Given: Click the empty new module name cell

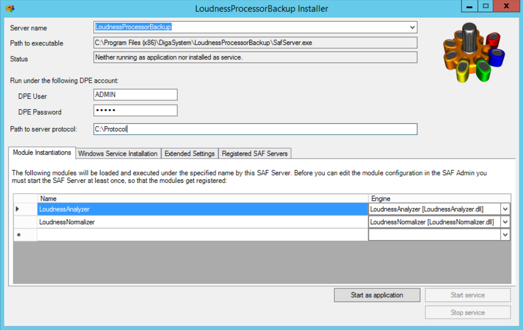Looking at the screenshot, I should (202, 235).
